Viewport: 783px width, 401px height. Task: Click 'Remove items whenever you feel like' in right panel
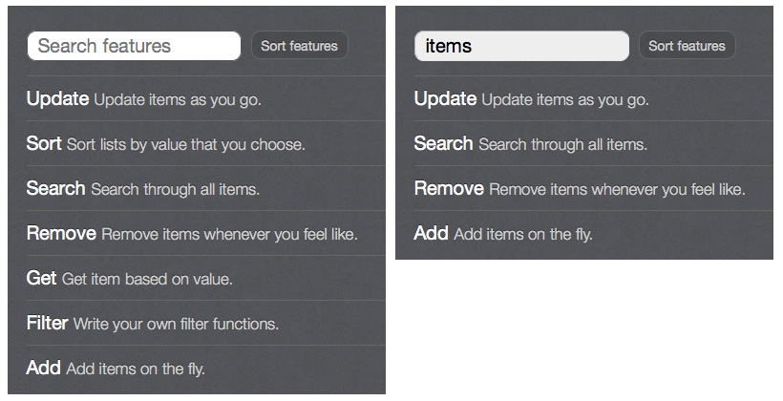coord(617,190)
